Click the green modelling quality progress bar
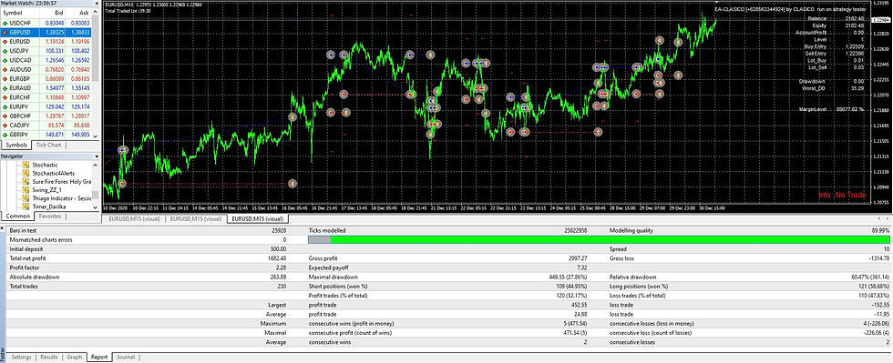The height and width of the screenshot is (363, 893). [x=610, y=240]
